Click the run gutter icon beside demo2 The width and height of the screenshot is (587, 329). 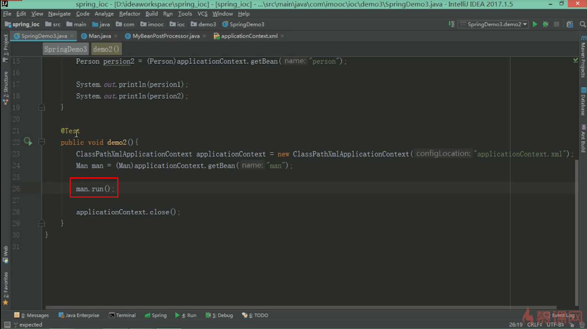(x=28, y=142)
